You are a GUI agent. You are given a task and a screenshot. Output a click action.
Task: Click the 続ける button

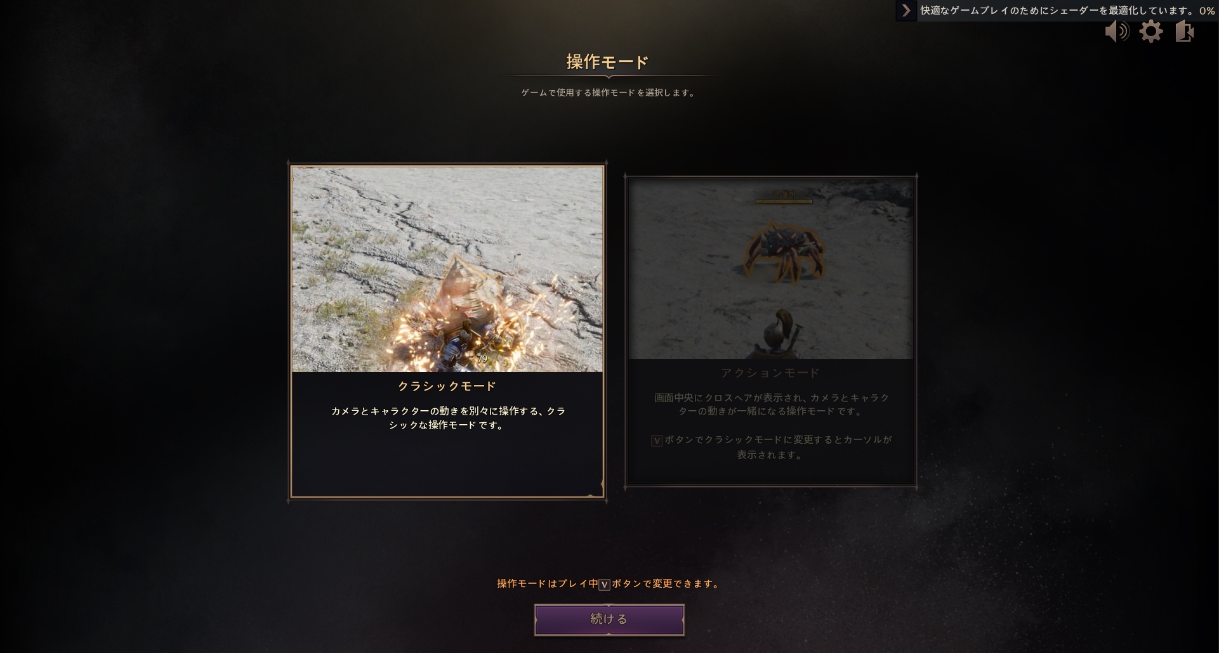coord(609,619)
